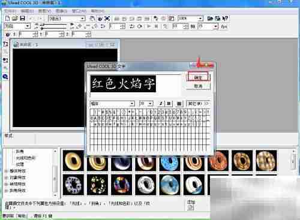Click the play animation button
The height and width of the screenshot is (220, 300).
pos(149,26)
